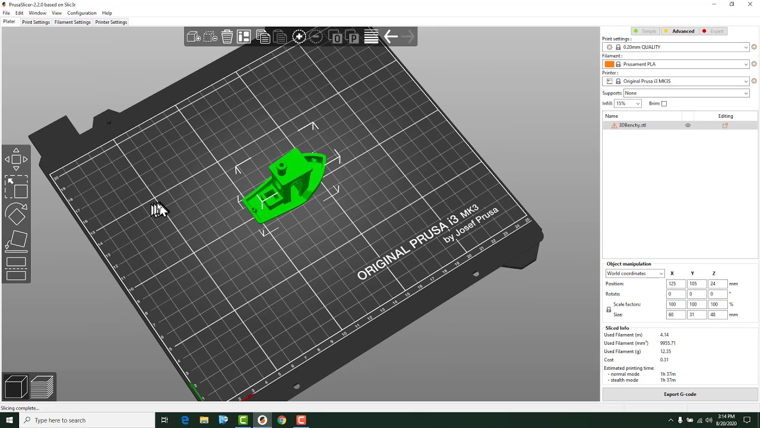Toggle visibility eye for 3DBenchy.stl
760x428 pixels.
click(688, 125)
